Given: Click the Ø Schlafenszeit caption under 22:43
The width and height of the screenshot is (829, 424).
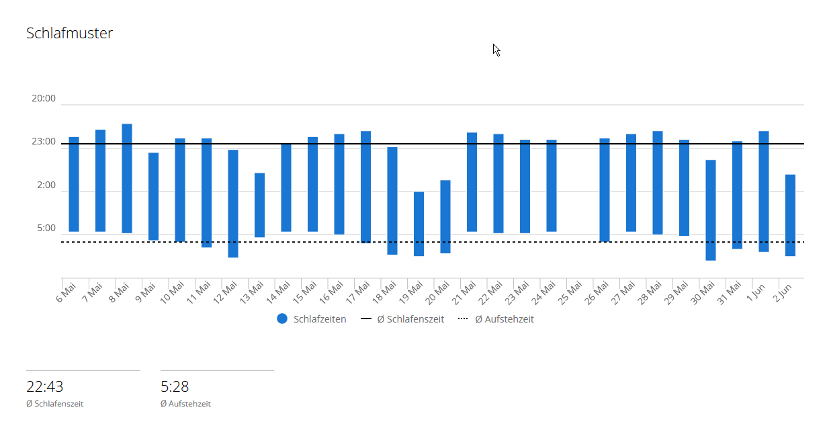Looking at the screenshot, I should click(55, 404).
